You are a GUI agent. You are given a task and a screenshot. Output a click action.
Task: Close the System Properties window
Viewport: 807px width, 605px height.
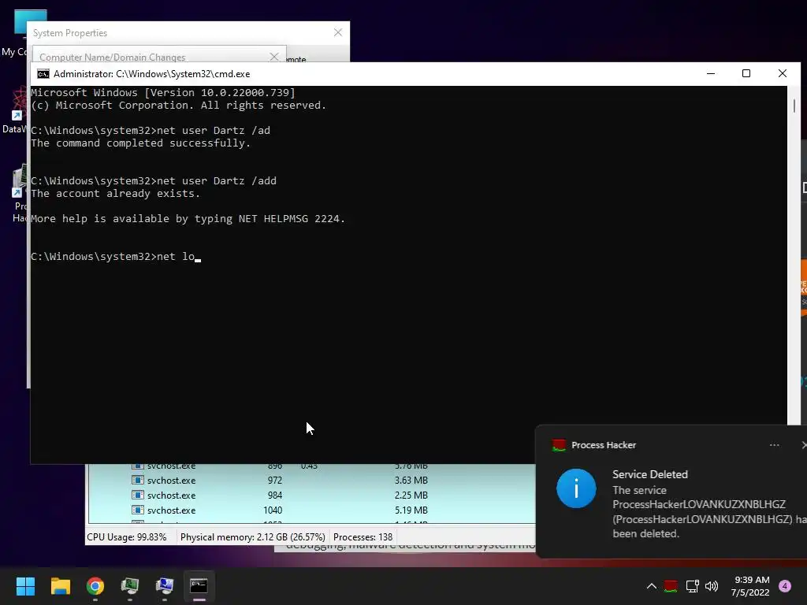click(x=338, y=32)
